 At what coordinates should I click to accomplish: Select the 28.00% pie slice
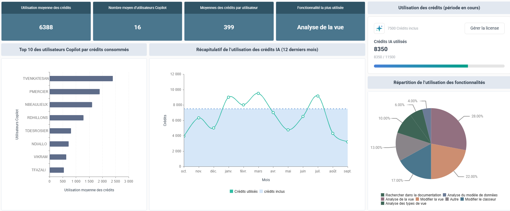[x=449, y=129]
